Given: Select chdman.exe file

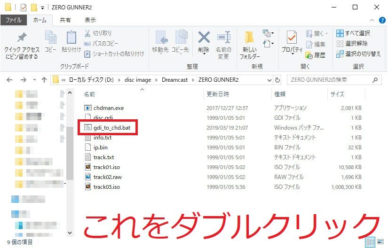Looking at the screenshot, I should tap(104, 108).
